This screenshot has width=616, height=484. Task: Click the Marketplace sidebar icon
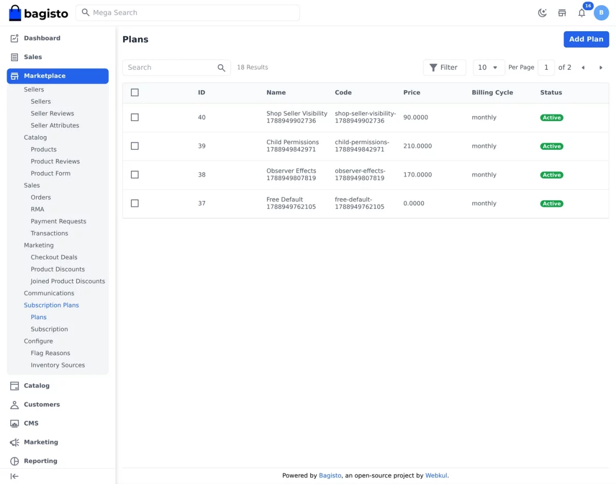click(14, 76)
